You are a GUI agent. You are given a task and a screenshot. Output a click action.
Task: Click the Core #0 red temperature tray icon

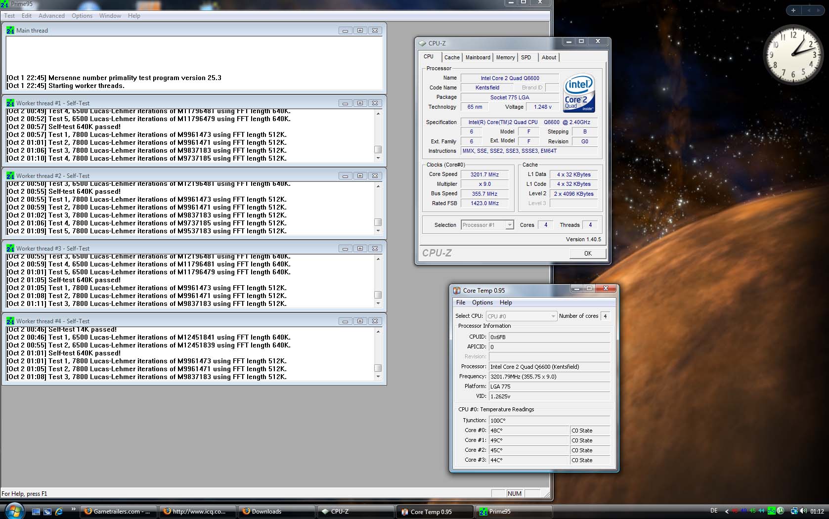tap(735, 511)
